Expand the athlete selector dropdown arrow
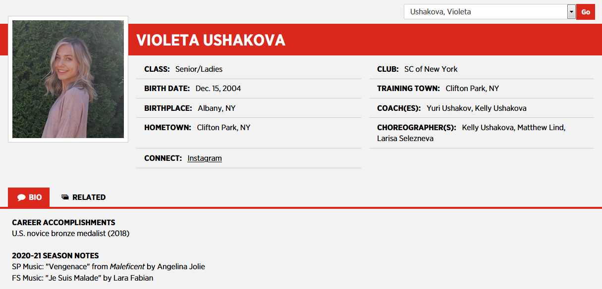Viewport: 602px width, 289px height. pyautogui.click(x=571, y=12)
